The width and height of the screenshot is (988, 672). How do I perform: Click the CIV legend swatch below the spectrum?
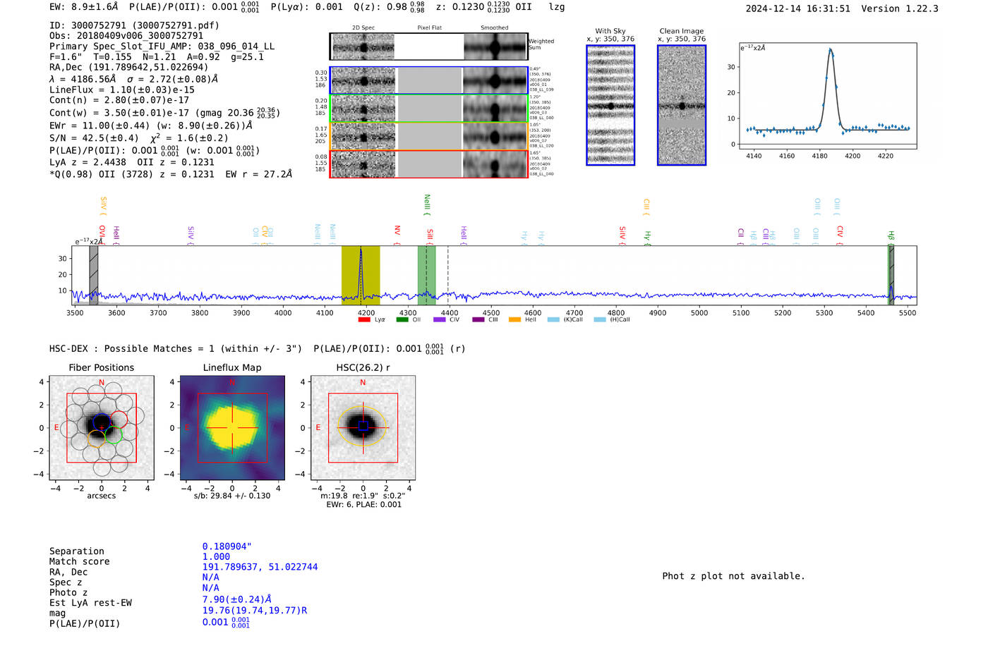click(440, 320)
